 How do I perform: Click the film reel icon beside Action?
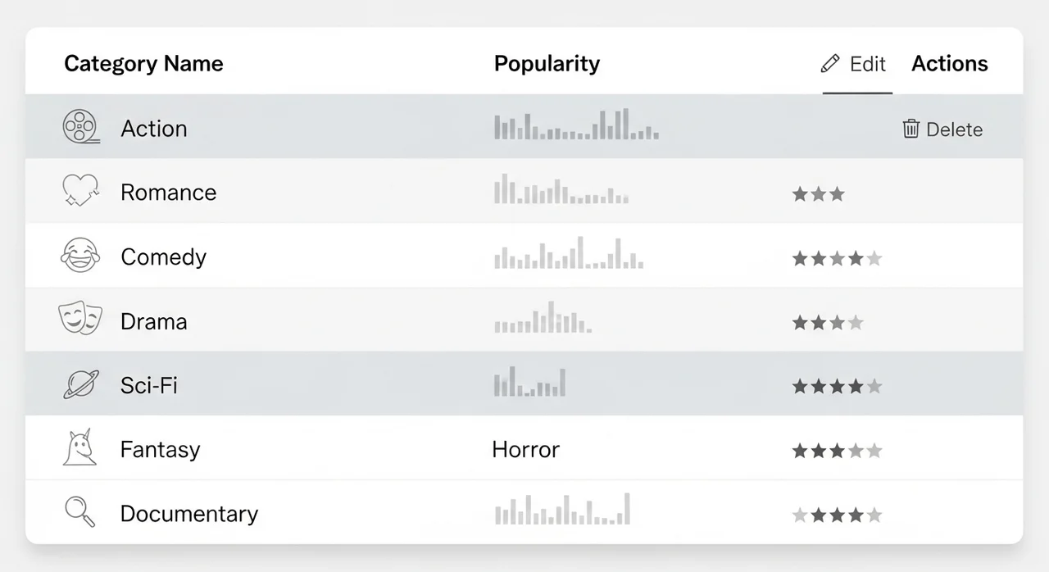pyautogui.click(x=80, y=127)
